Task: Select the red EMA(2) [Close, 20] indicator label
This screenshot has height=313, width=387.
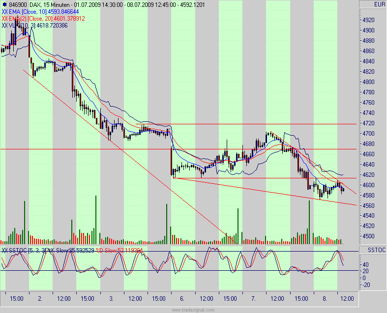Action: (x=43, y=19)
